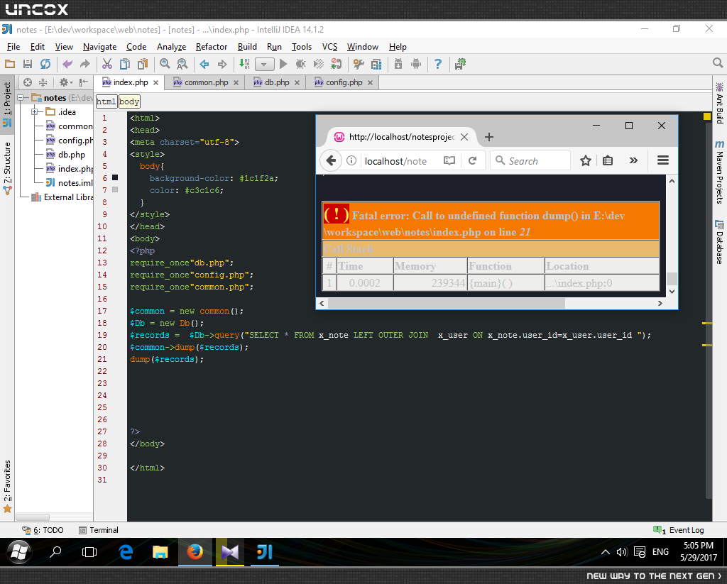
Task: Click the Redo arrow icon
Action: 85,64
